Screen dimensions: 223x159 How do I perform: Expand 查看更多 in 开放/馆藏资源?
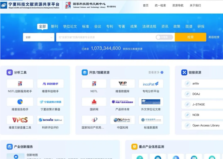click(x=156, y=72)
